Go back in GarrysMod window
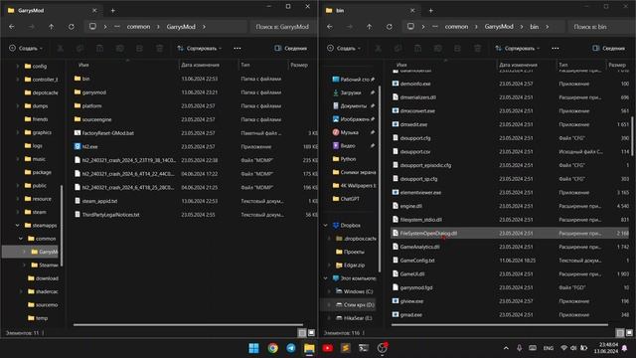This screenshot has height=358, width=636. pyautogui.click(x=12, y=27)
